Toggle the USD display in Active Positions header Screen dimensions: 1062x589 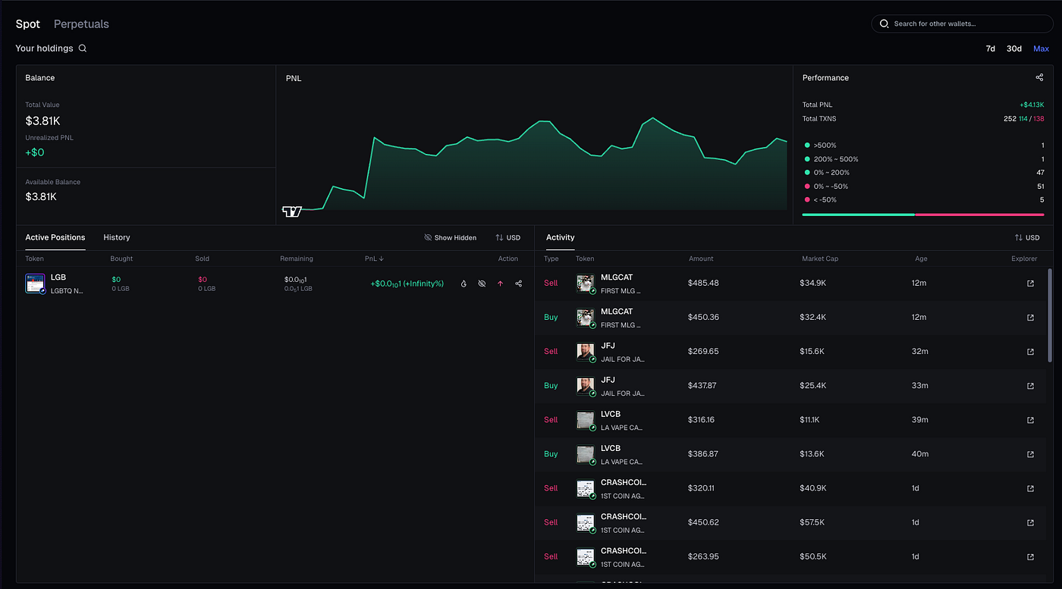tap(508, 237)
